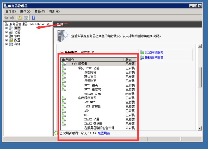Click the 存储 tree node icon
The width and height of the screenshot is (208, 149).
coord(11,44)
